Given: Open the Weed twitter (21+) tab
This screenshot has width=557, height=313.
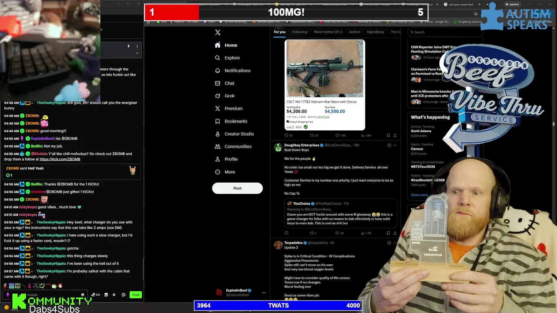Looking at the screenshot, I should (x=328, y=32).
